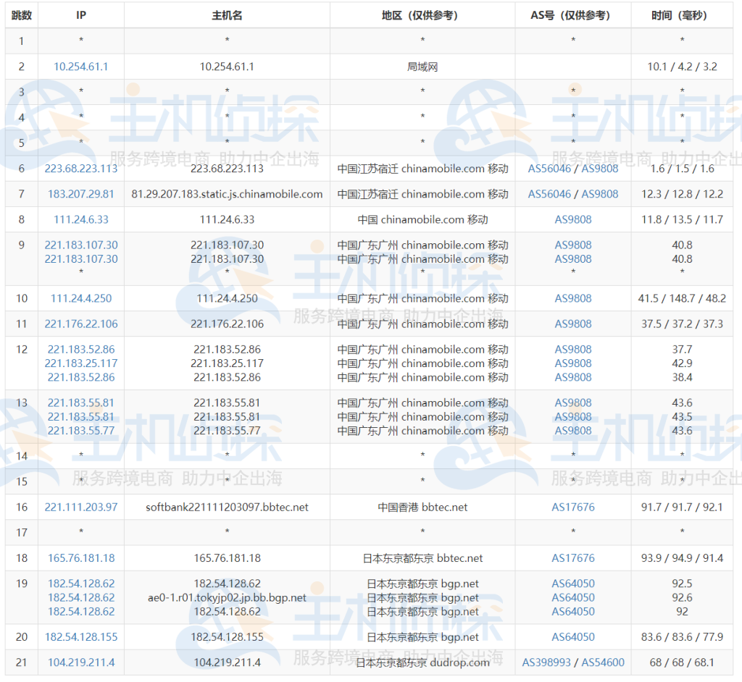
Task: Open the IP link 10.254.61.1
Action: 80,66
